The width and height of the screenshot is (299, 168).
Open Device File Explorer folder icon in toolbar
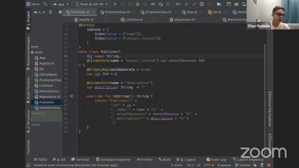tap(219, 4)
